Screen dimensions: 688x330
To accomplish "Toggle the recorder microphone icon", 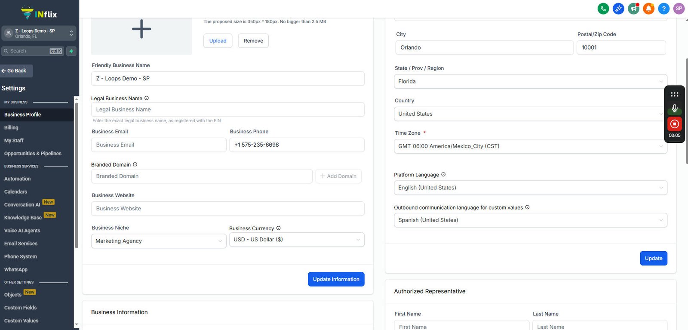I will coord(675,108).
